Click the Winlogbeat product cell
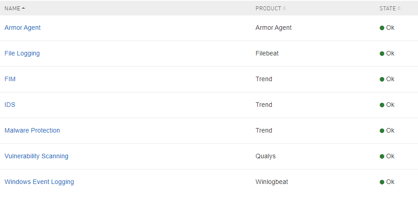 pos(272,182)
